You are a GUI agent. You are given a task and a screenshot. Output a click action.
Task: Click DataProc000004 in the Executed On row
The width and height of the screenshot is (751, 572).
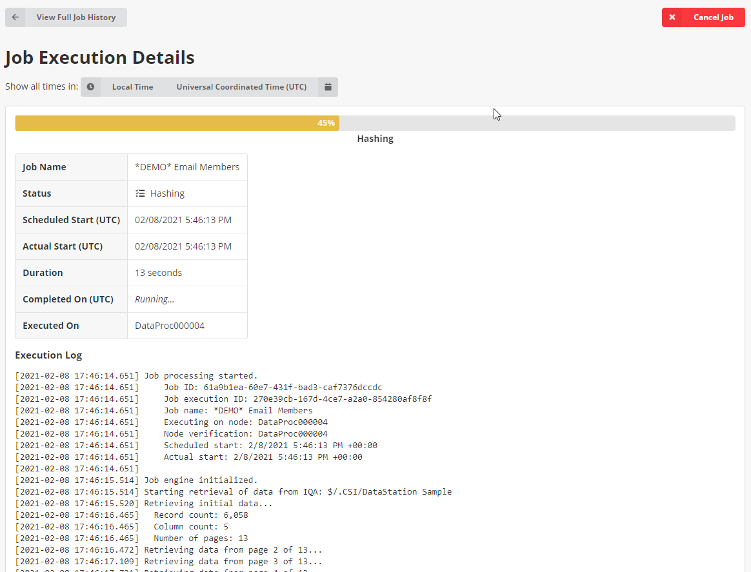tap(170, 326)
